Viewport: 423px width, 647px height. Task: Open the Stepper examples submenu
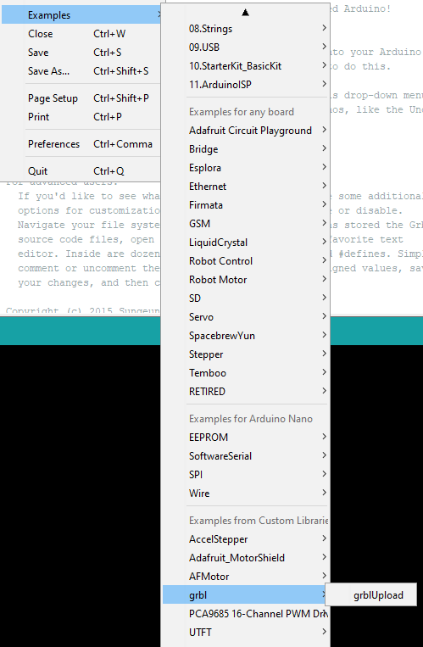[x=246, y=354]
